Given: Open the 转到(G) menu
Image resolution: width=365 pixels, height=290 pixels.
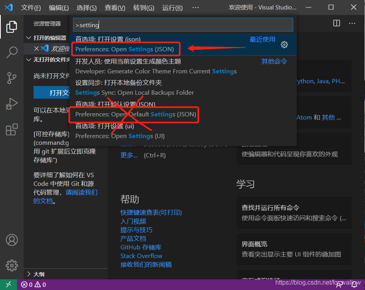Looking at the screenshot, I should pyautogui.click(x=144, y=7).
